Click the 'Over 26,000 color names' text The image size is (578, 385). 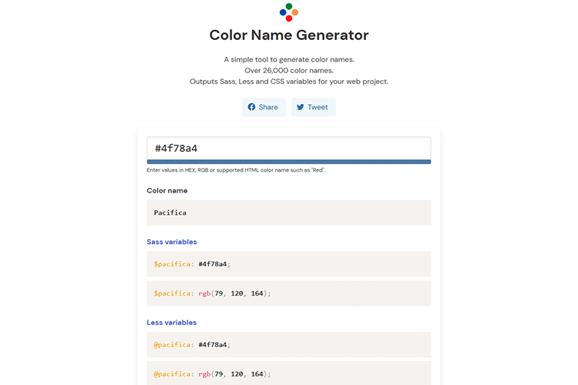click(289, 70)
